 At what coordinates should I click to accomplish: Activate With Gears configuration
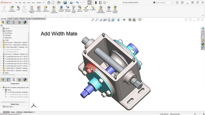(x=19, y=97)
